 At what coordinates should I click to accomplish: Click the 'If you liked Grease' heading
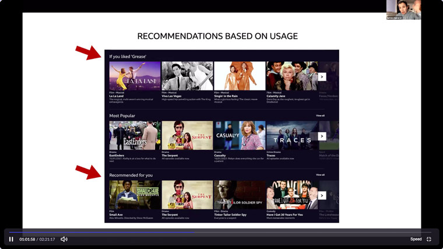coord(128,57)
